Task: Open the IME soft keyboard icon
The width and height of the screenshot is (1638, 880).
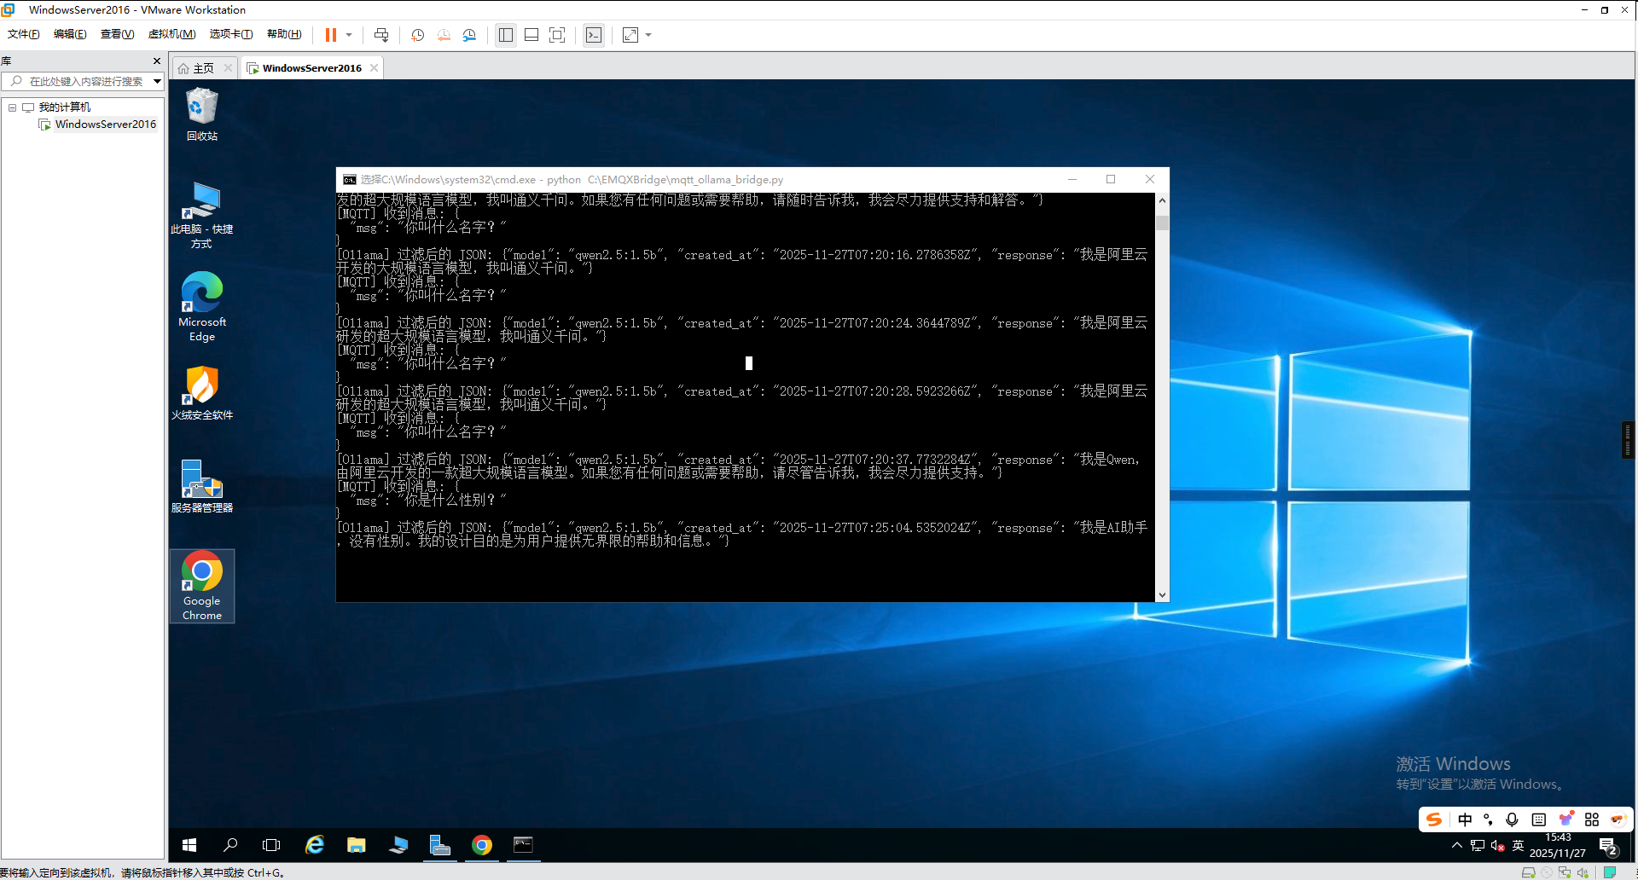Action: (x=1539, y=819)
